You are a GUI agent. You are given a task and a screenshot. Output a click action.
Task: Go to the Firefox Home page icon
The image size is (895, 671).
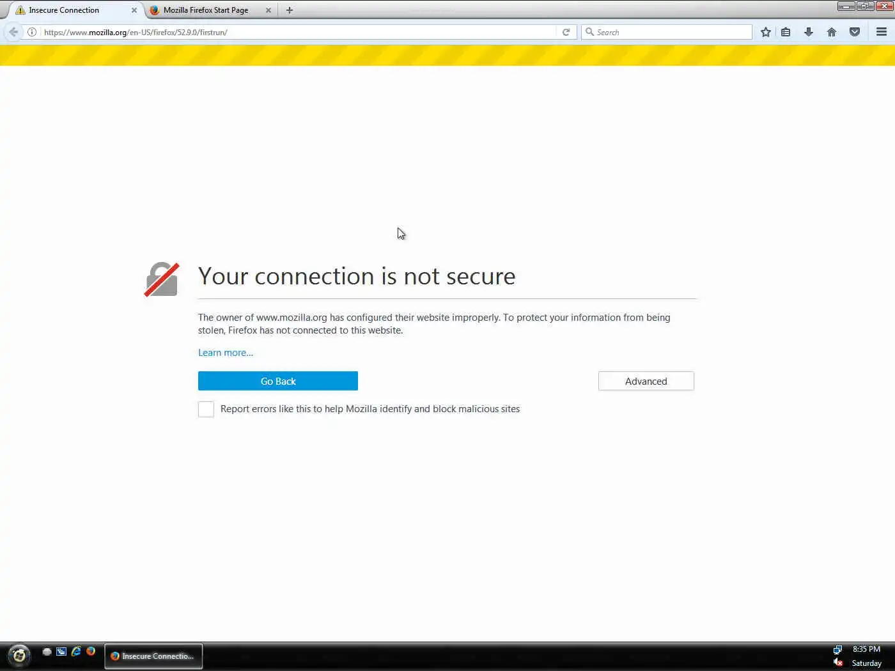[832, 32]
